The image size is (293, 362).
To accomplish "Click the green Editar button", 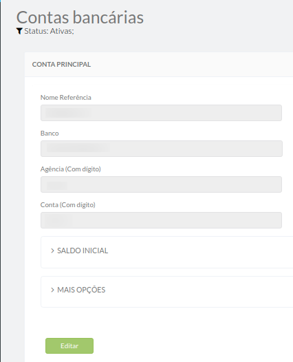I will coord(69,346).
